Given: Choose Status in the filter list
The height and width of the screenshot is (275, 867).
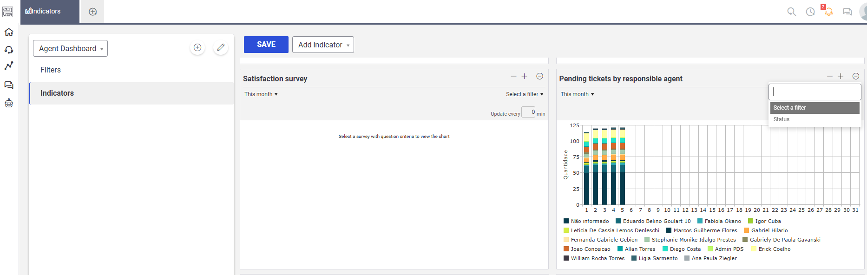Looking at the screenshot, I should click(x=815, y=119).
